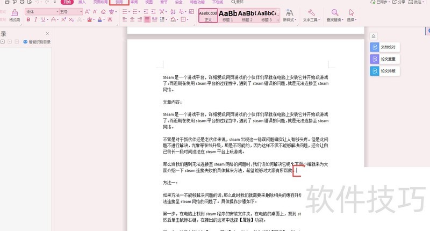
Task: Click the print preview icon
Action: tap(30, 2)
